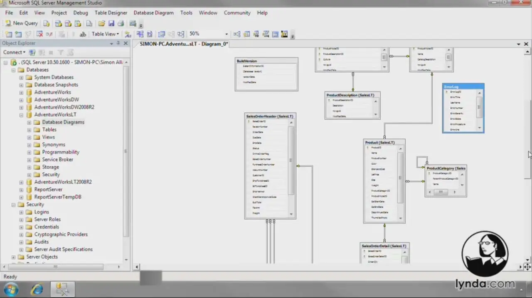Click the Save toolbar icon

click(x=111, y=23)
